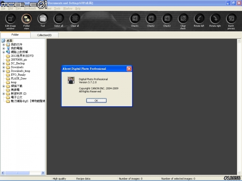Switch to the Collection(0) tab
The width and height of the screenshot is (242, 181).
pyautogui.click(x=45, y=35)
